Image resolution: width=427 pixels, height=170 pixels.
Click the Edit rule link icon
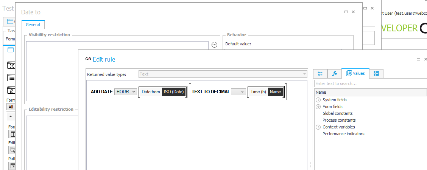(88, 59)
